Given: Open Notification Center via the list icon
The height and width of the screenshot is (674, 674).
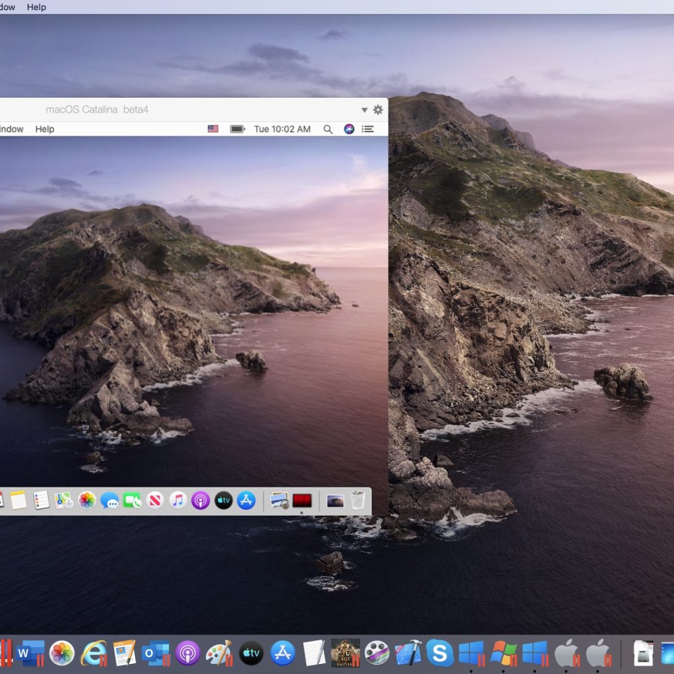Looking at the screenshot, I should (367, 129).
